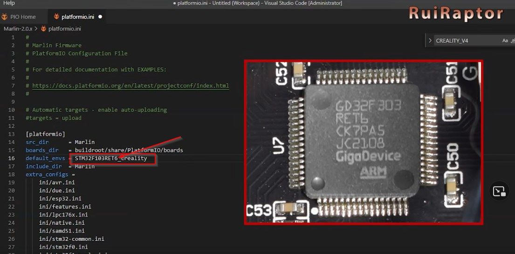
Task: Click the extra_configs key
Action: point(47,175)
